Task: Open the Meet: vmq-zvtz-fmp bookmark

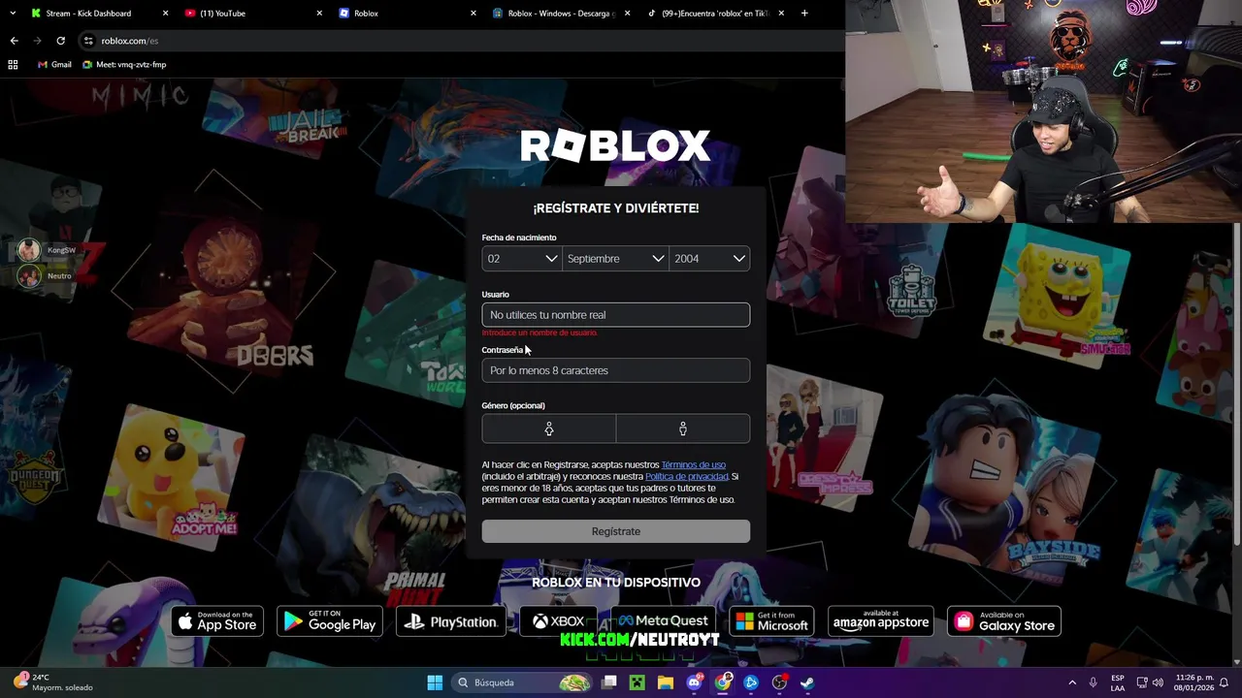Action: [x=124, y=64]
